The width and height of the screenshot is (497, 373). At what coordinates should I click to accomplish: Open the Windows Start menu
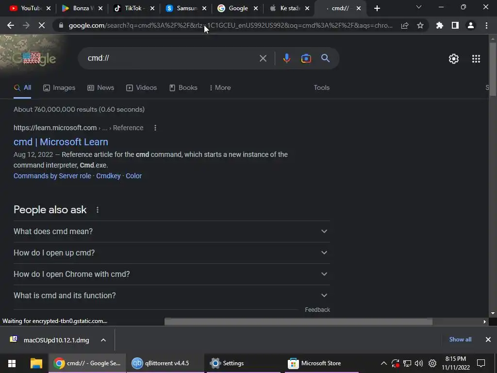(12, 363)
